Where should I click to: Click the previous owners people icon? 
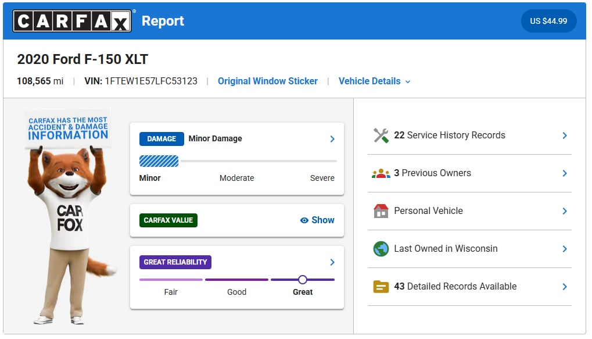pyautogui.click(x=381, y=173)
